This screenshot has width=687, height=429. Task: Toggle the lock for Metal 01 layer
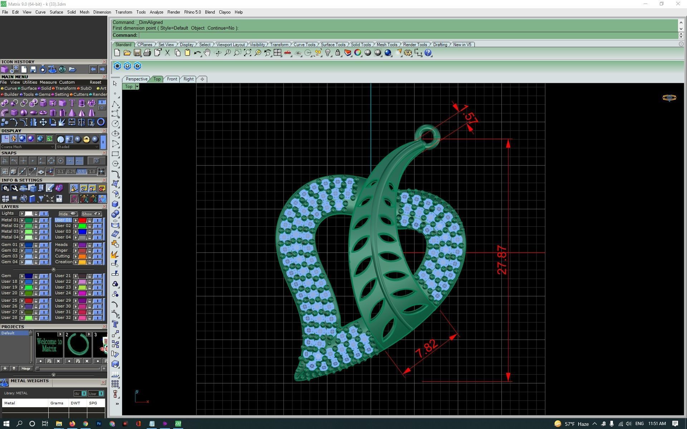point(36,220)
